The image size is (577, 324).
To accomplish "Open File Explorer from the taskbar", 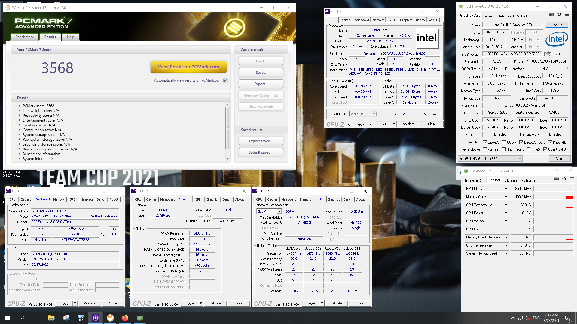I will [51, 318].
